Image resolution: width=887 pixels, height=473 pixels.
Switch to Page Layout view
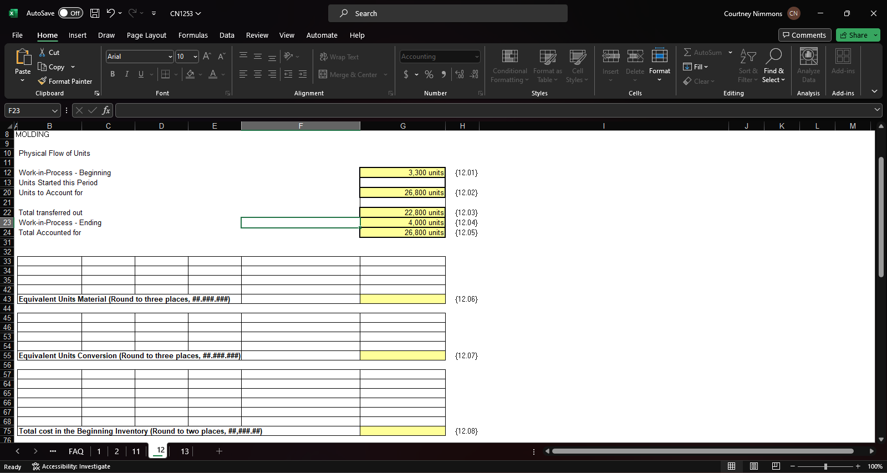click(754, 466)
